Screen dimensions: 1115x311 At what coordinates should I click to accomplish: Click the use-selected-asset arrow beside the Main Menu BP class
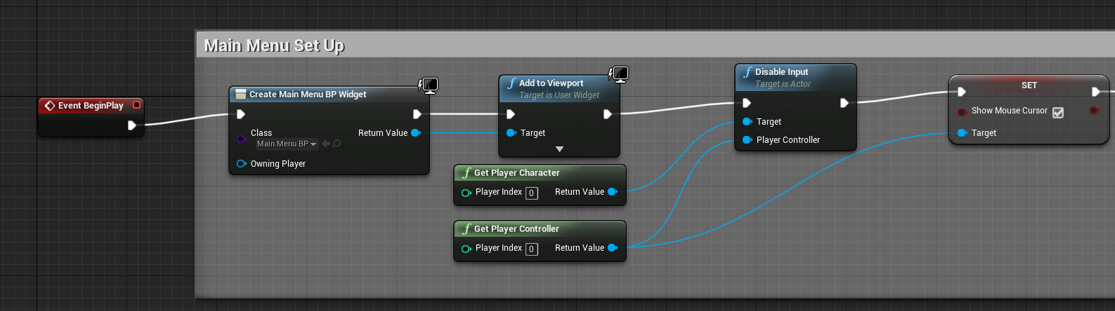[326, 144]
